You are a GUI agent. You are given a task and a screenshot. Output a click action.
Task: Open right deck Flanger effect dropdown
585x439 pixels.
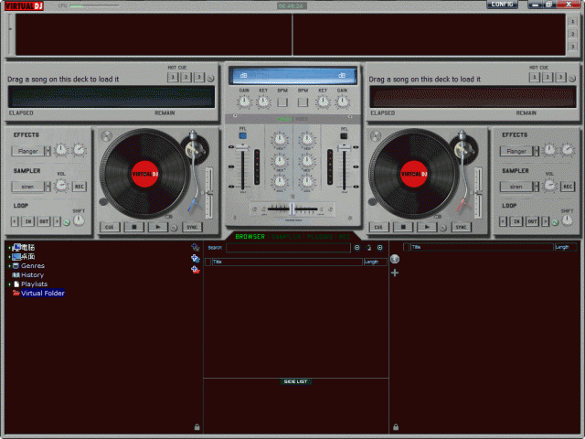[x=537, y=151]
